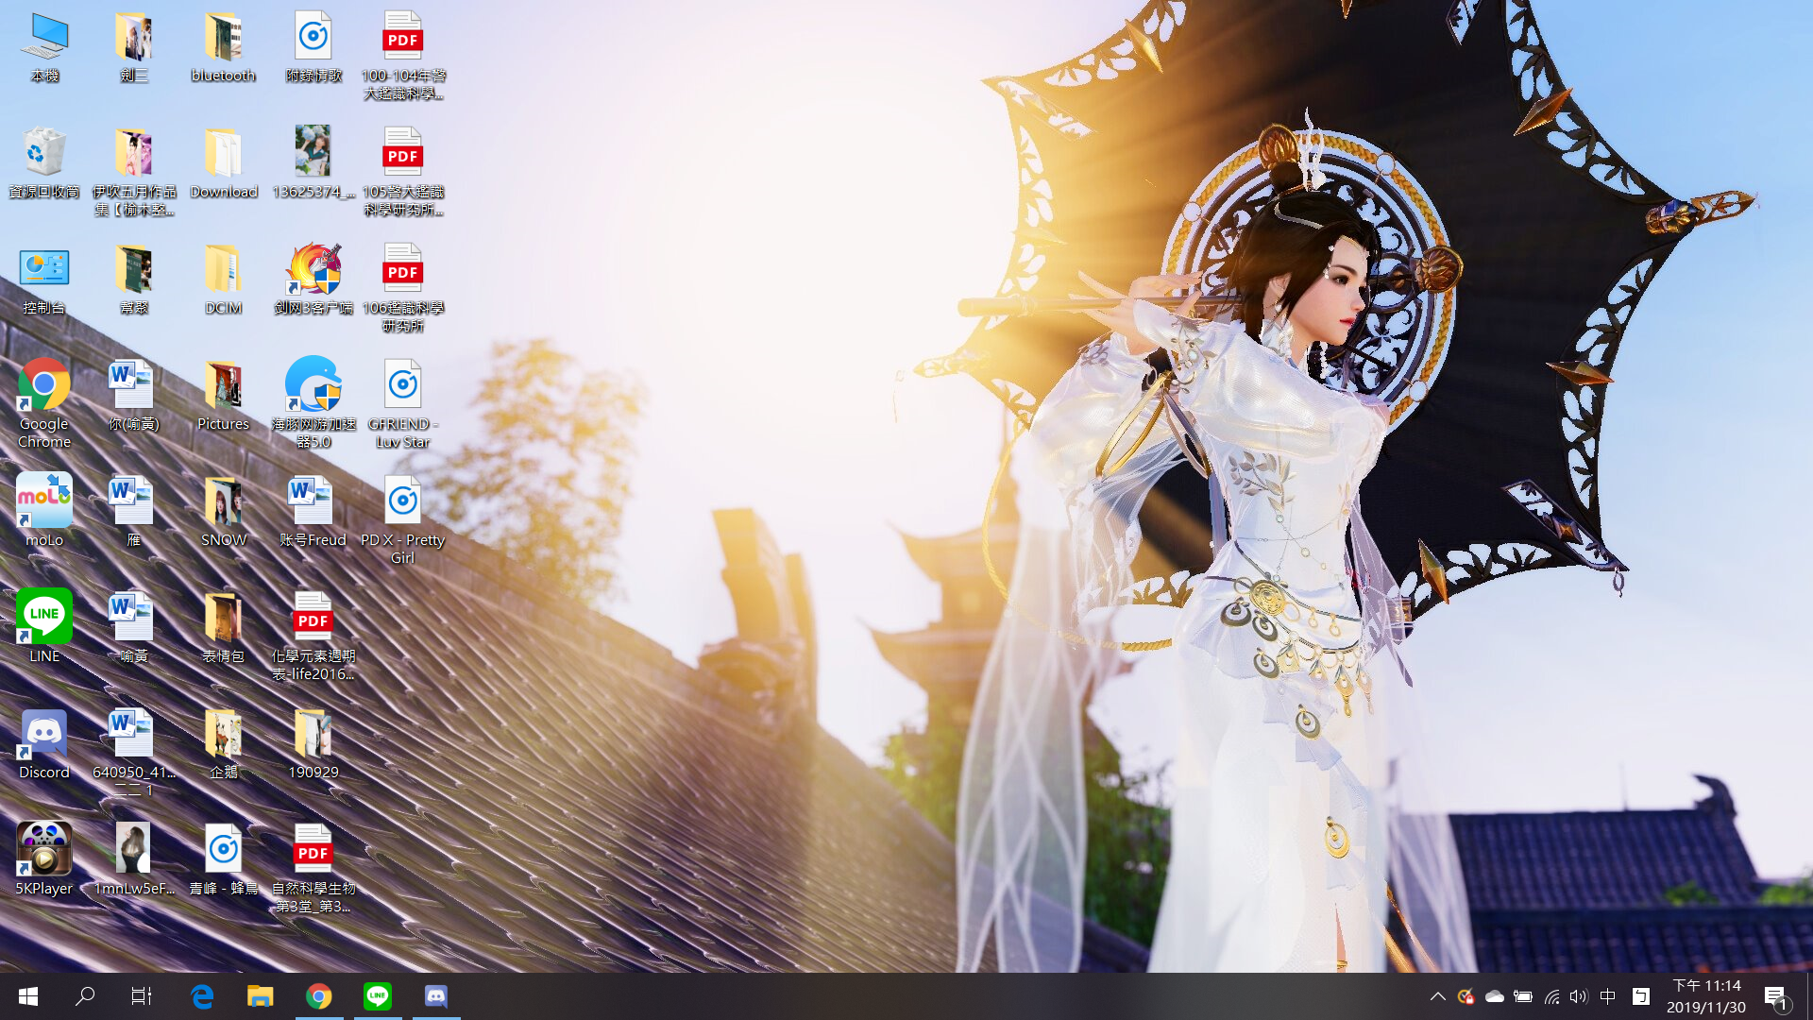Viewport: 1813px width, 1020px height.
Task: Open the 账号Freud Word document
Action: 313,512
